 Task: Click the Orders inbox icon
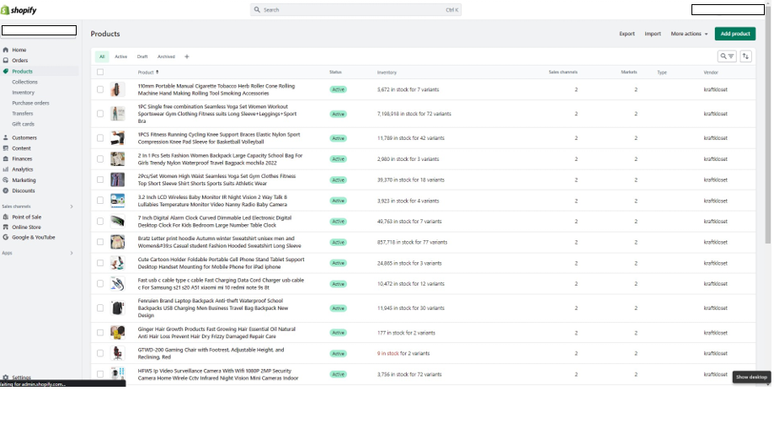coord(6,61)
